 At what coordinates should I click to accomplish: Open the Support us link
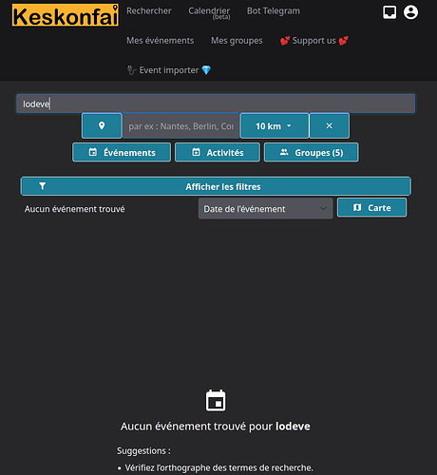pyautogui.click(x=314, y=41)
